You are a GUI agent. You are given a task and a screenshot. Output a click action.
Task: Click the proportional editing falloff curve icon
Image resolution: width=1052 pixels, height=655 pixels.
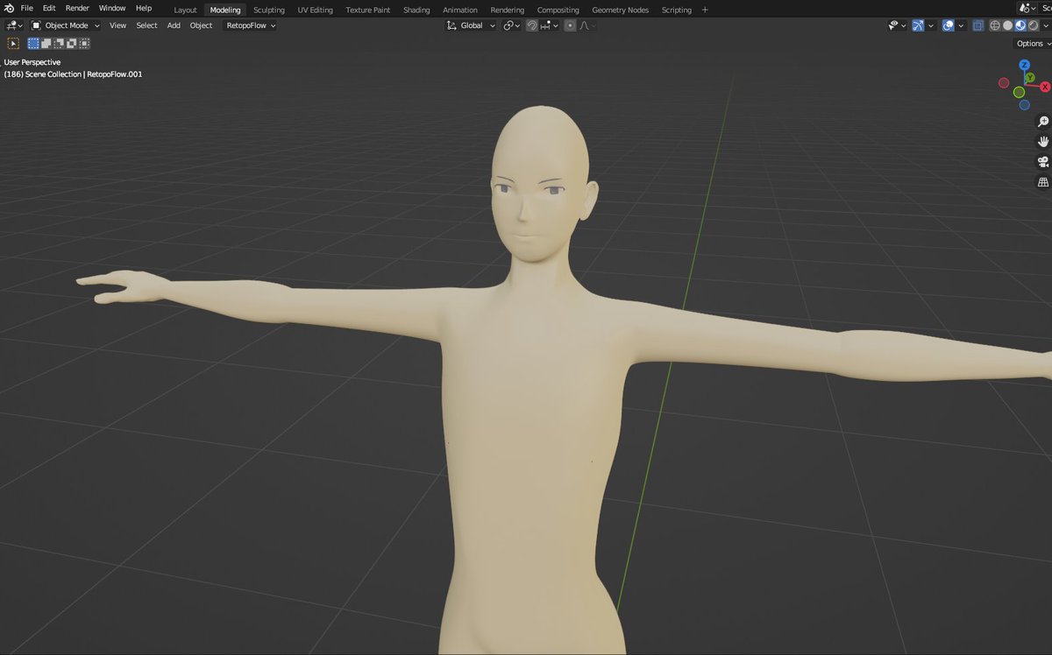tap(586, 25)
